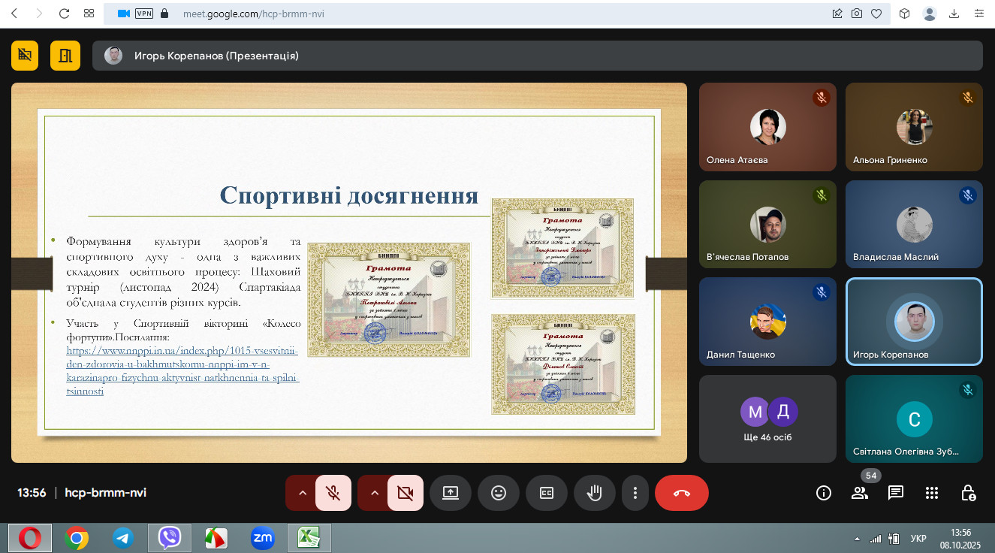Open Telegram from the taskbar
Screen dimensions: 995x553
coord(123,538)
